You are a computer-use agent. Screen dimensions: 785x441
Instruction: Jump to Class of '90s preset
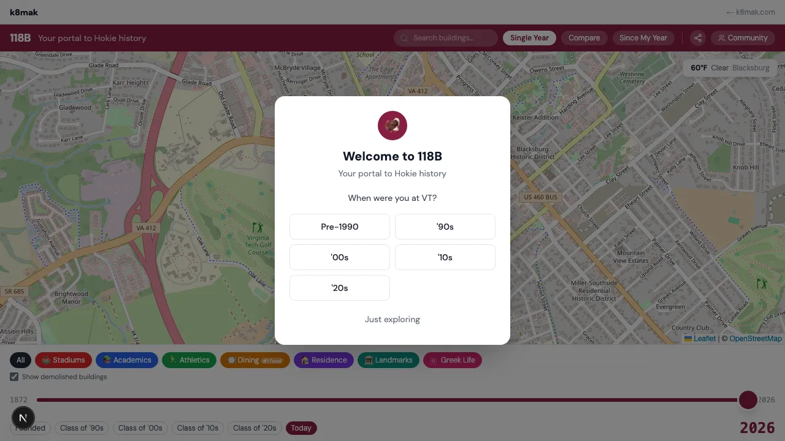click(x=82, y=428)
